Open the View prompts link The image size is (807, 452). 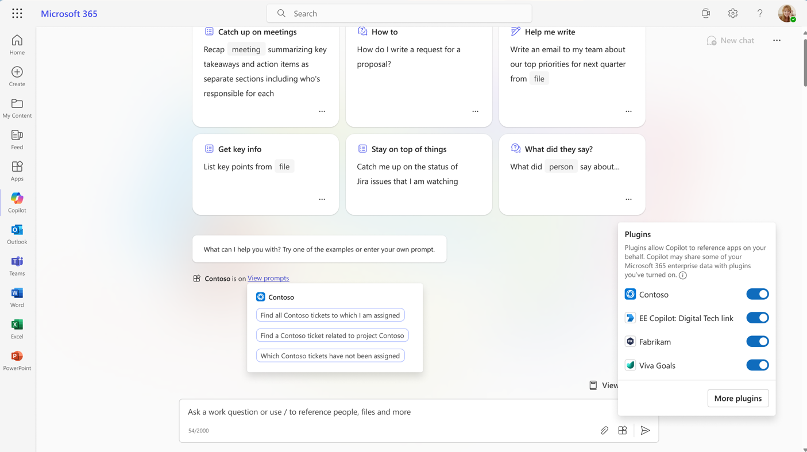coord(268,278)
